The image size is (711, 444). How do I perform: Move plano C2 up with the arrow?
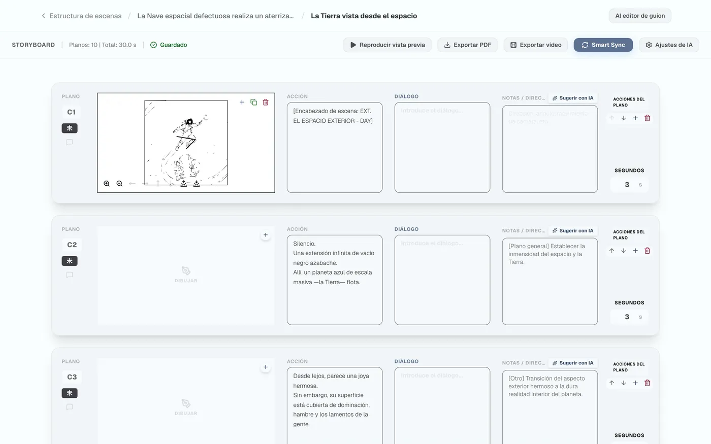coord(611,251)
